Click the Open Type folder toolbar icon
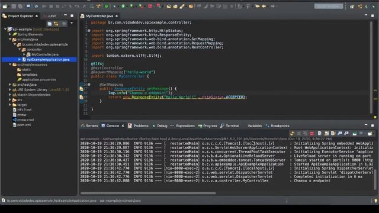 pos(169,7)
